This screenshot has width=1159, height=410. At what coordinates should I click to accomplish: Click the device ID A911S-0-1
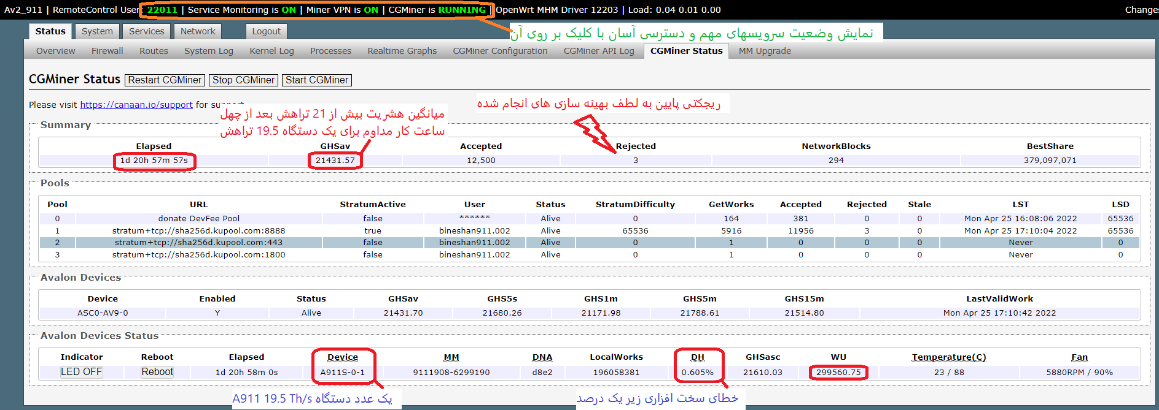pos(343,373)
